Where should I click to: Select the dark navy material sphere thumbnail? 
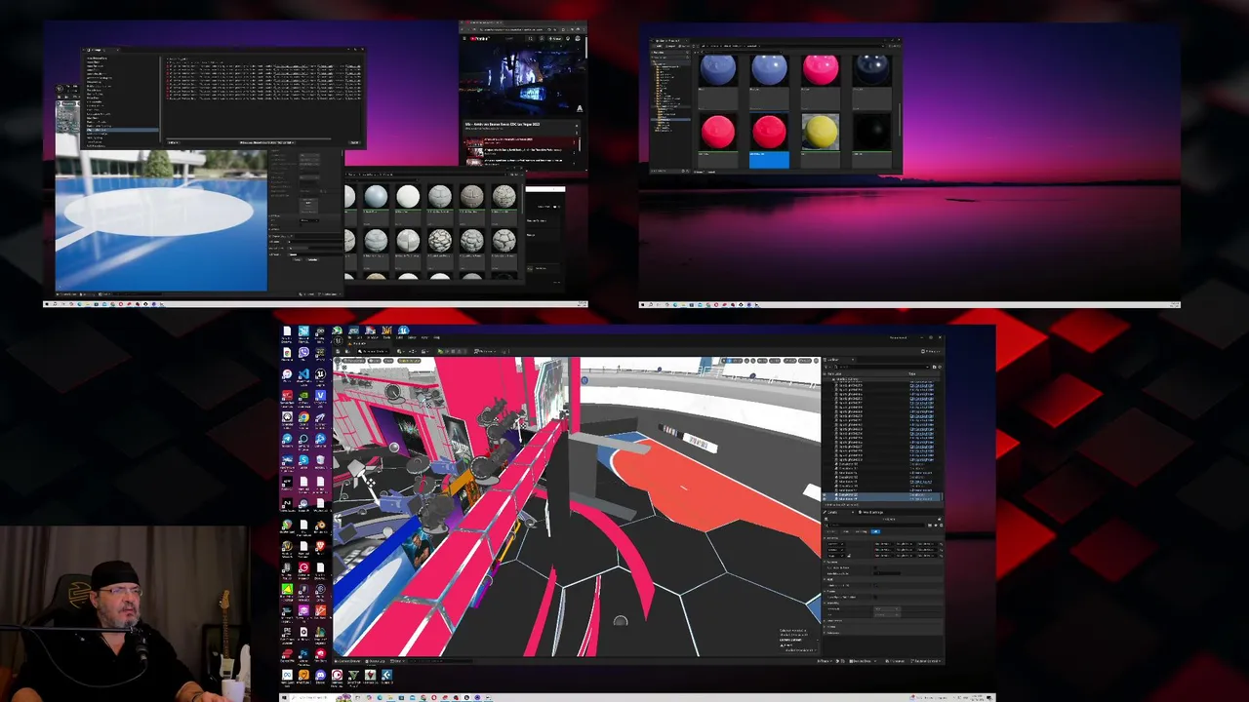click(872, 70)
